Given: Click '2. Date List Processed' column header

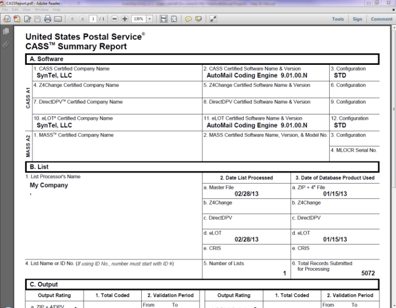Looking at the screenshot, I should click(x=246, y=178).
